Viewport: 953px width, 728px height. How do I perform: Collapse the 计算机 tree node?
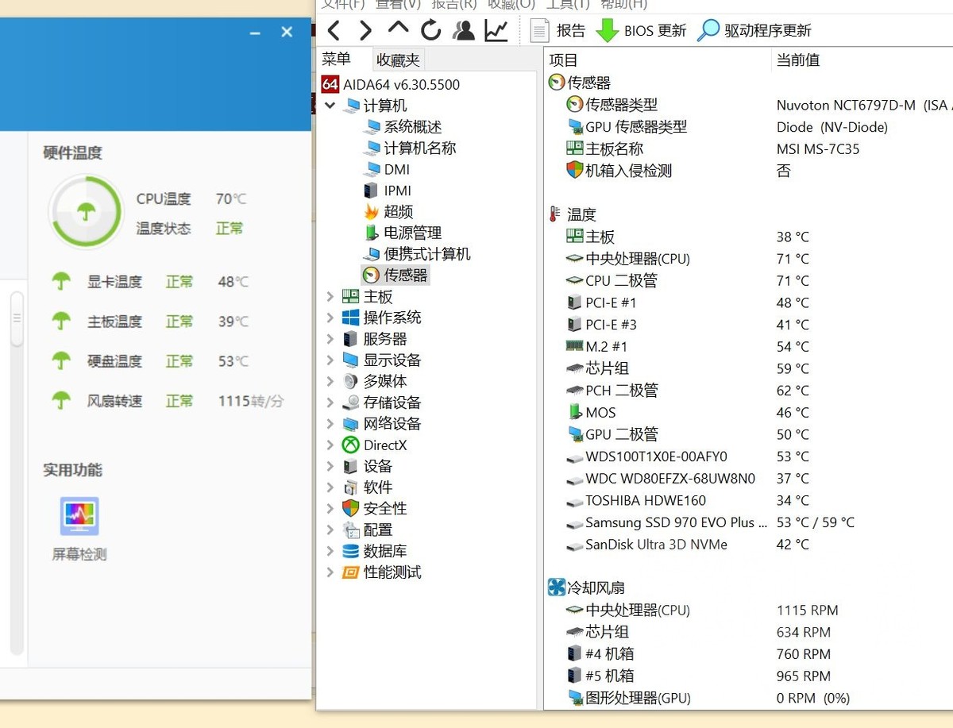coord(330,106)
